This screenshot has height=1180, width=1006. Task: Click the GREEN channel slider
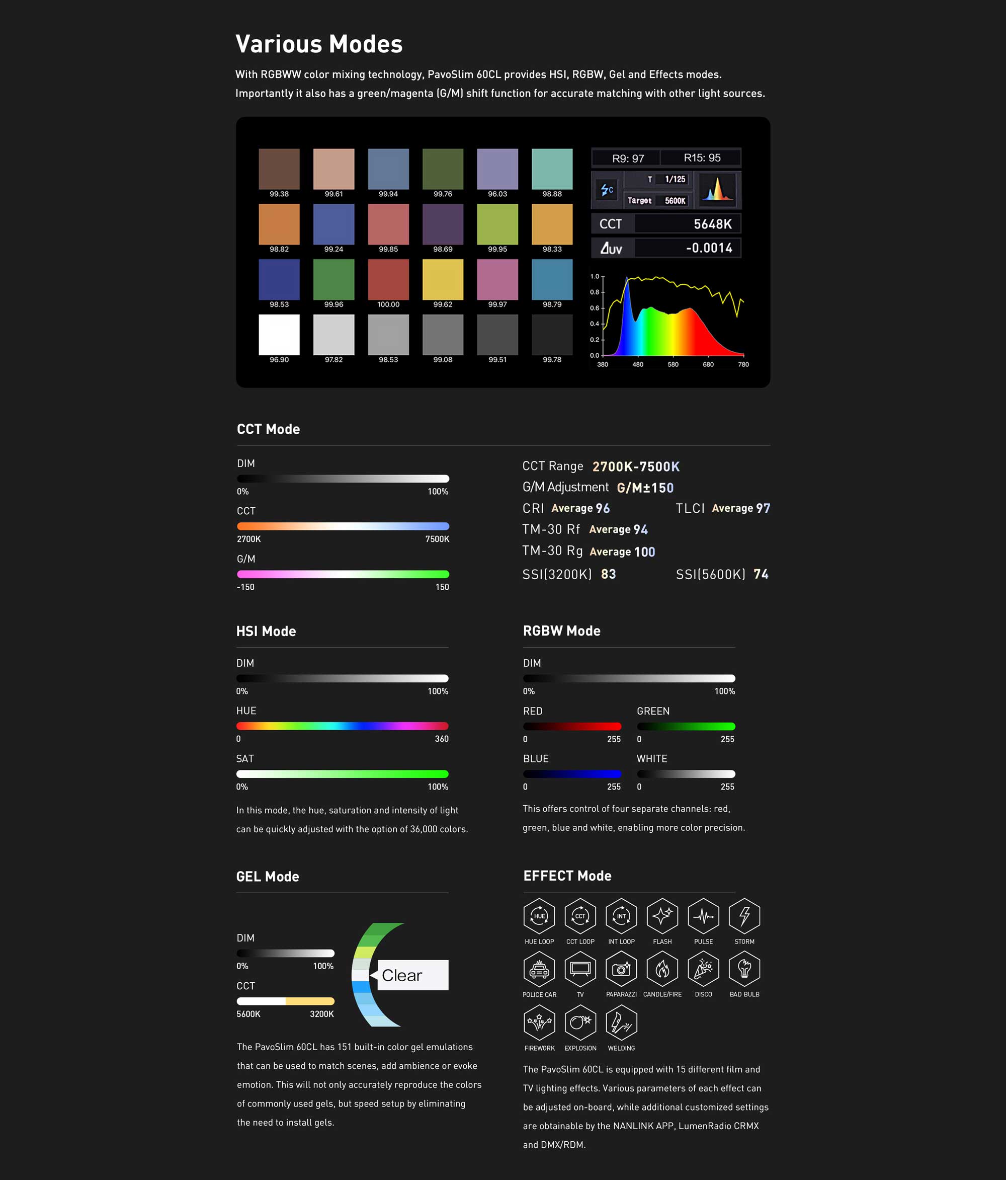(x=686, y=726)
